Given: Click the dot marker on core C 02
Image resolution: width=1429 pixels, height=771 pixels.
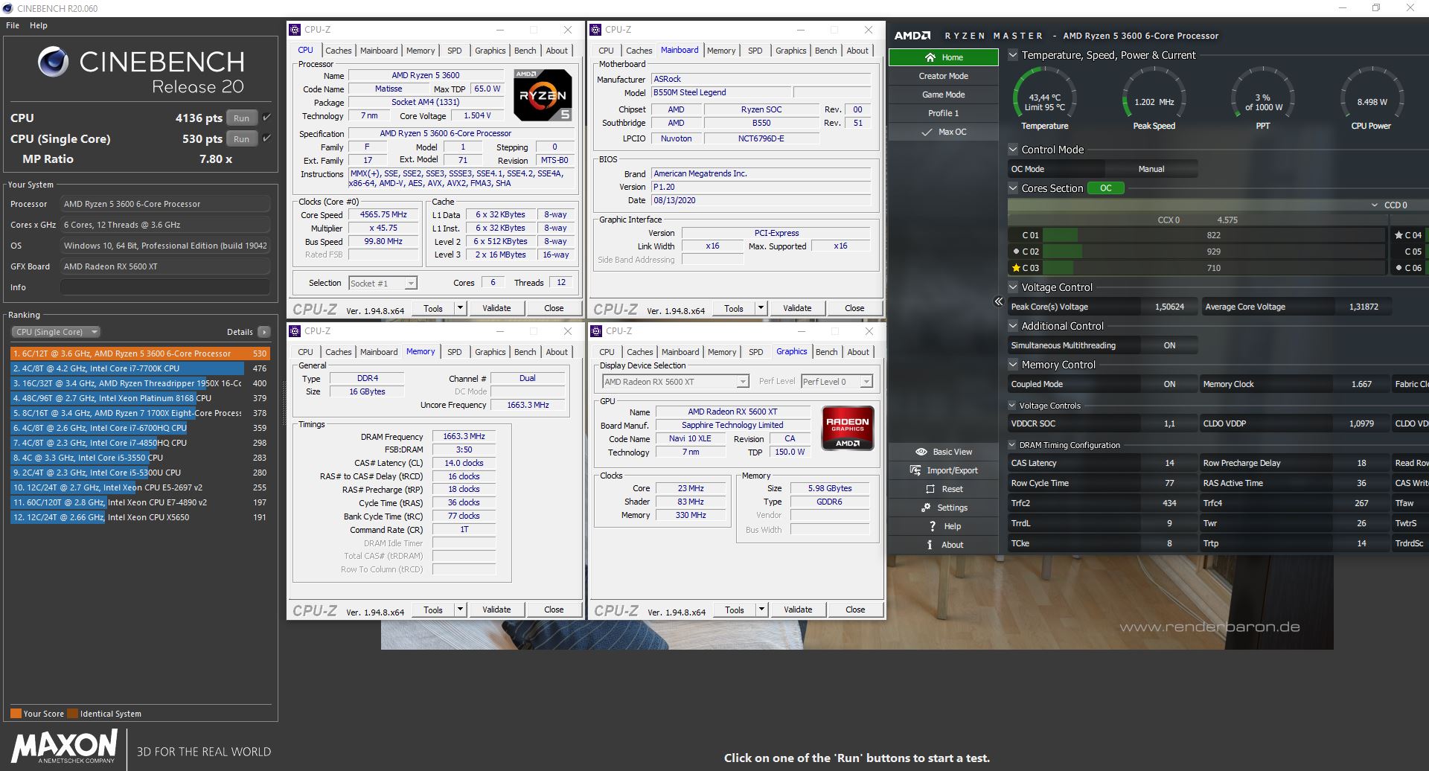Looking at the screenshot, I should [1016, 252].
